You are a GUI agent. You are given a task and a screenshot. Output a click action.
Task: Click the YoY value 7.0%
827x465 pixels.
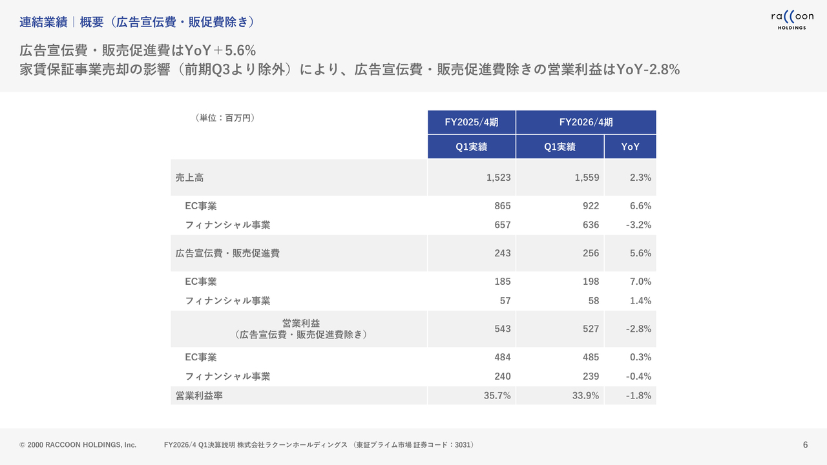[640, 282]
